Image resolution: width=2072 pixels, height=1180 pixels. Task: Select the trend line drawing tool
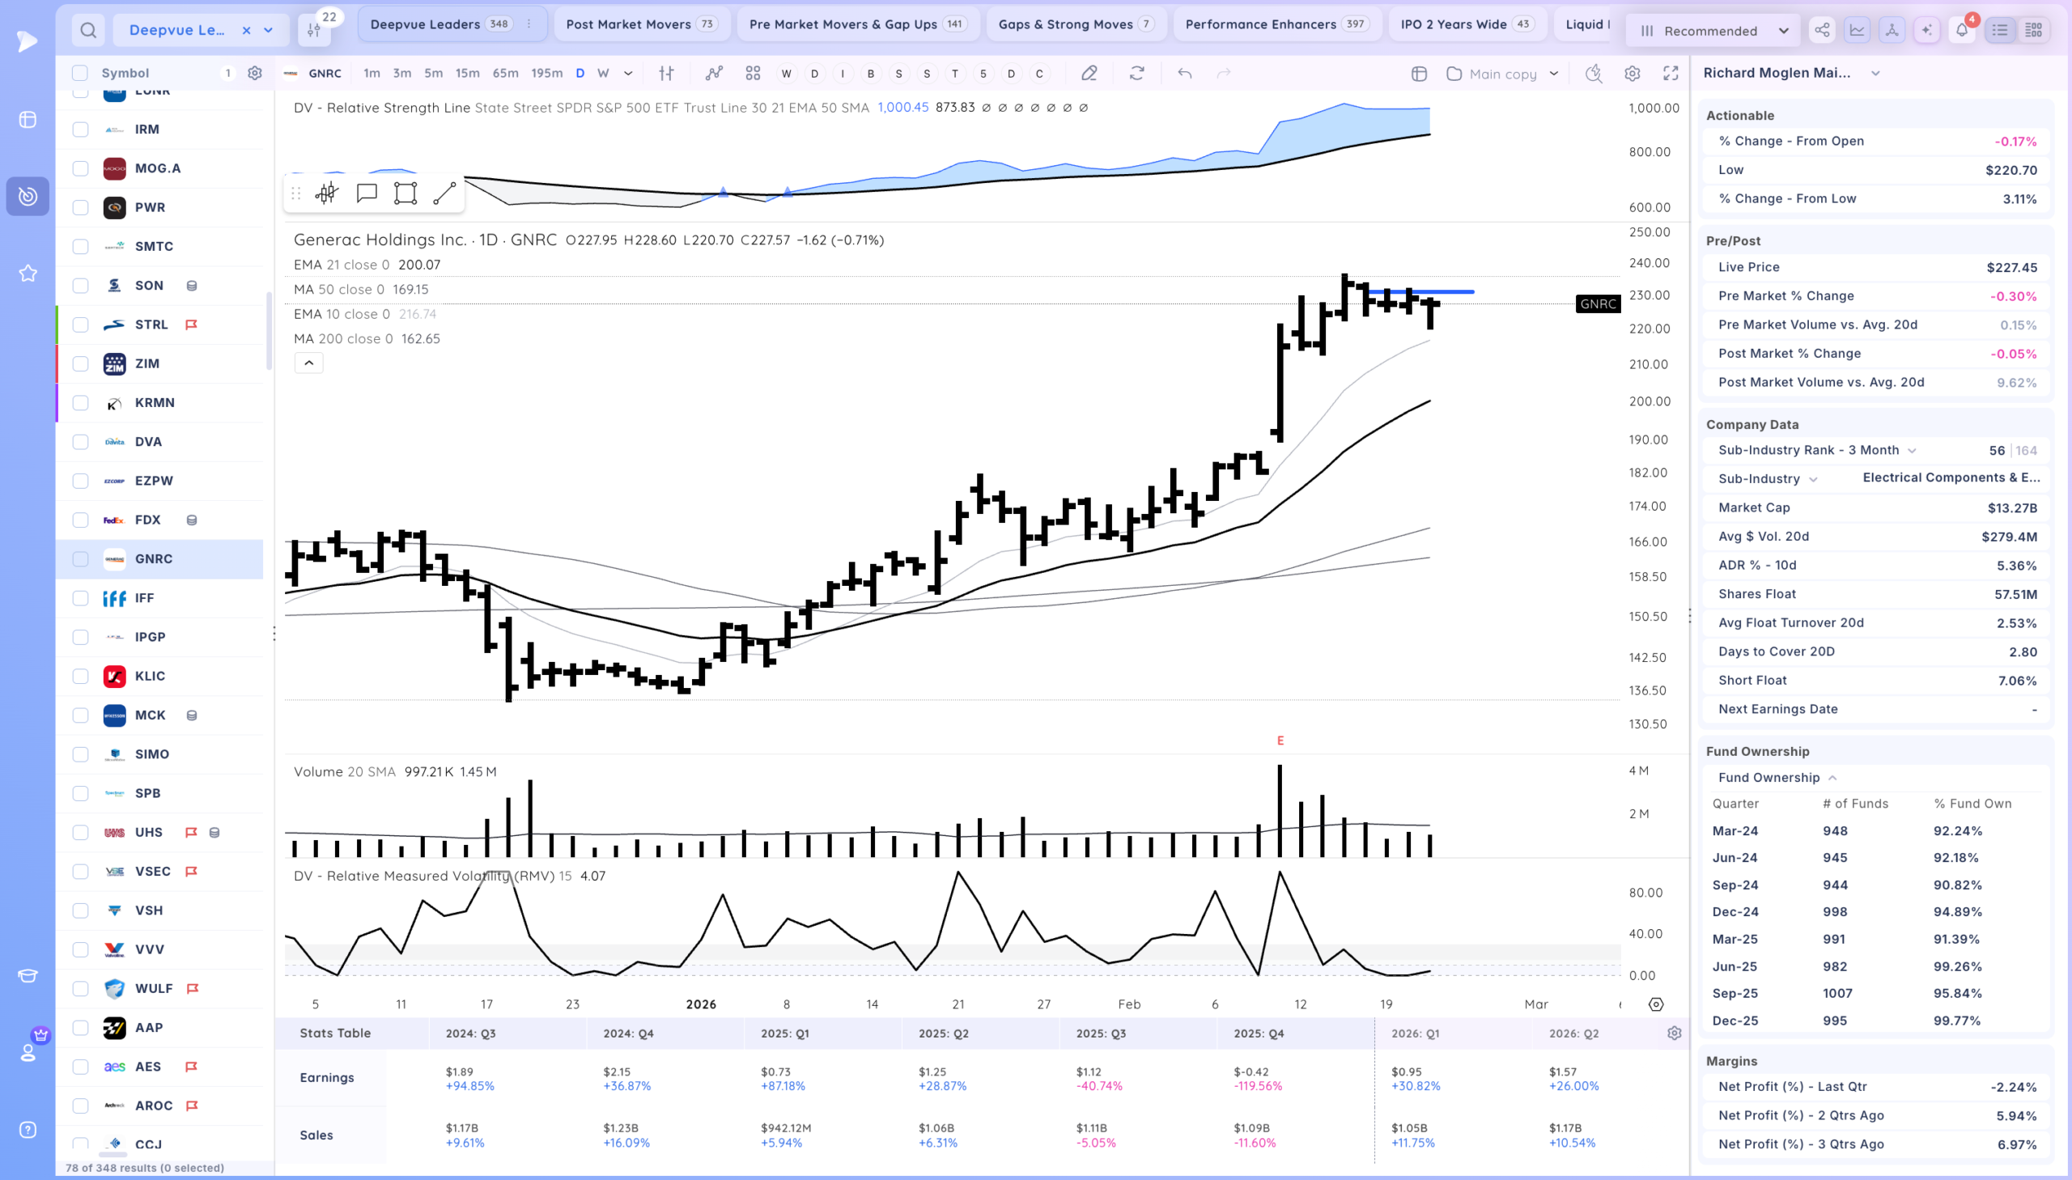tap(444, 193)
